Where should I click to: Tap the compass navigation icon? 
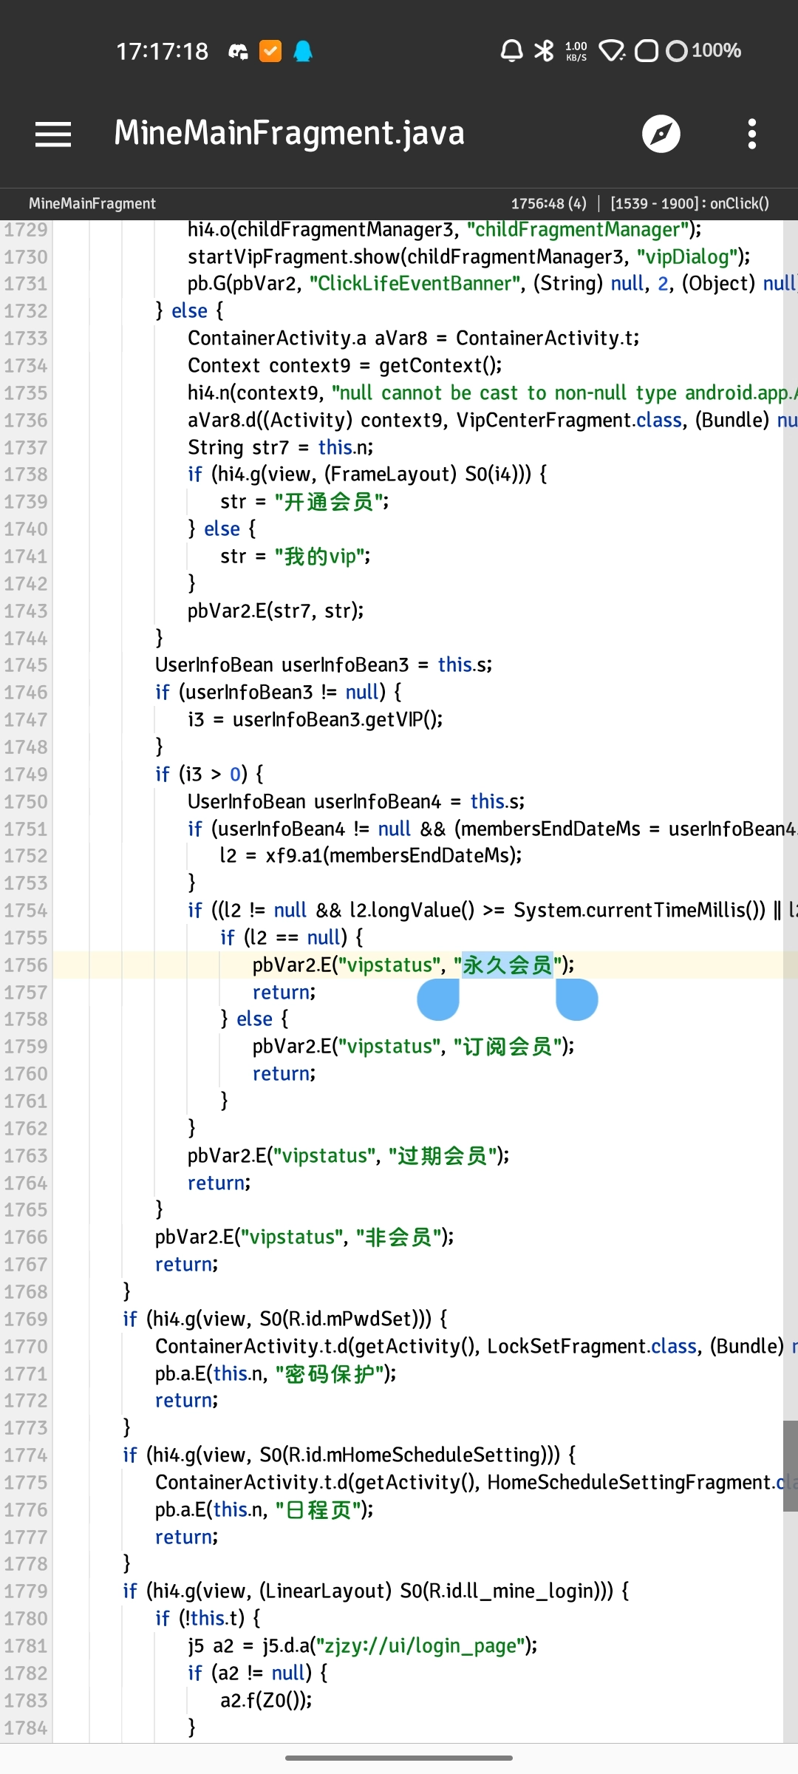[661, 134]
